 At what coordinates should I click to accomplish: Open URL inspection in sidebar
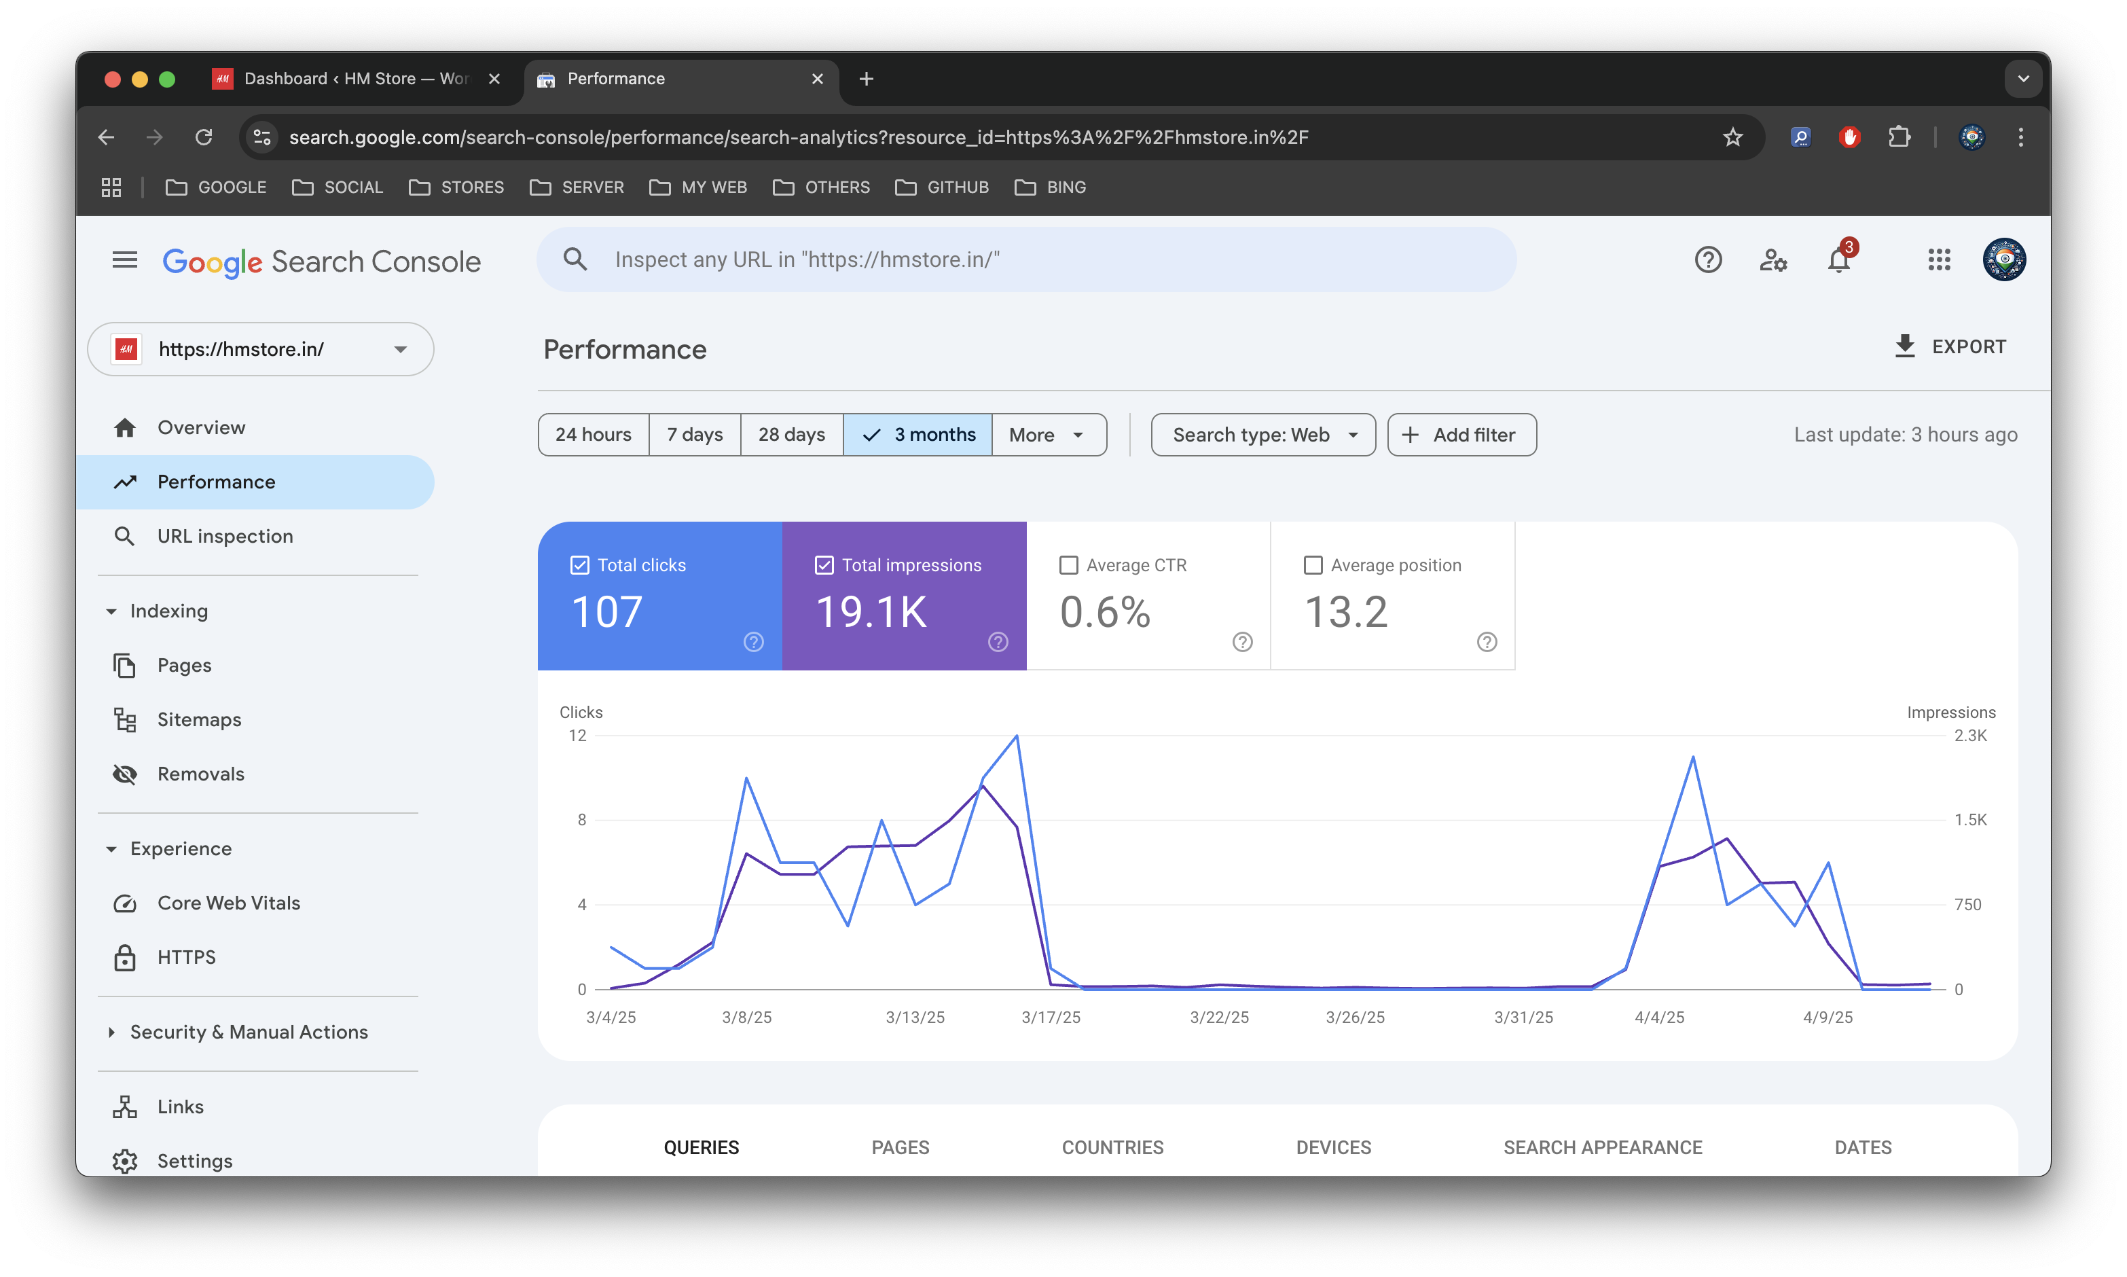(x=255, y=536)
